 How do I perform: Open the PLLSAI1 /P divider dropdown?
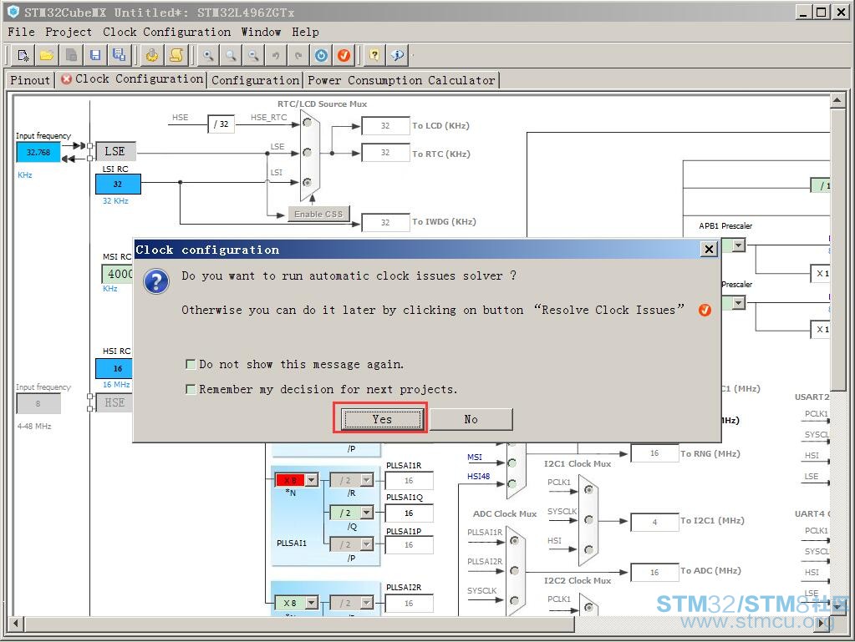tap(366, 544)
